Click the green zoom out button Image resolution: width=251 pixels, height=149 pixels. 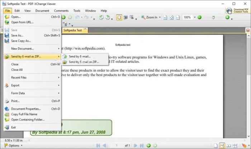tap(199, 17)
